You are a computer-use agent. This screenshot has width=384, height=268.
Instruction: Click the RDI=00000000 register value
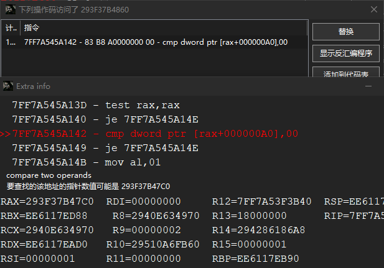(144, 201)
